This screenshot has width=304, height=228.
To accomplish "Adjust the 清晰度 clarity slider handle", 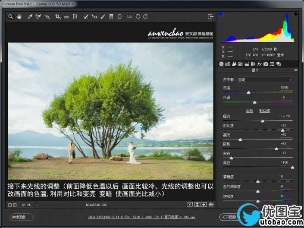I will click(x=258, y=182).
